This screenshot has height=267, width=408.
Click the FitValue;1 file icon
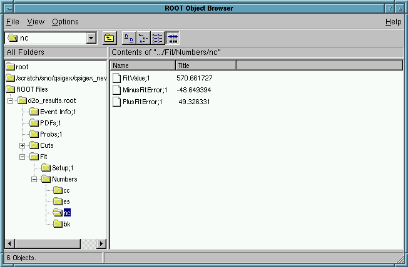point(116,78)
